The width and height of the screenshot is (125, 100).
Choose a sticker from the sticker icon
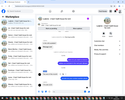click(x=46, y=92)
